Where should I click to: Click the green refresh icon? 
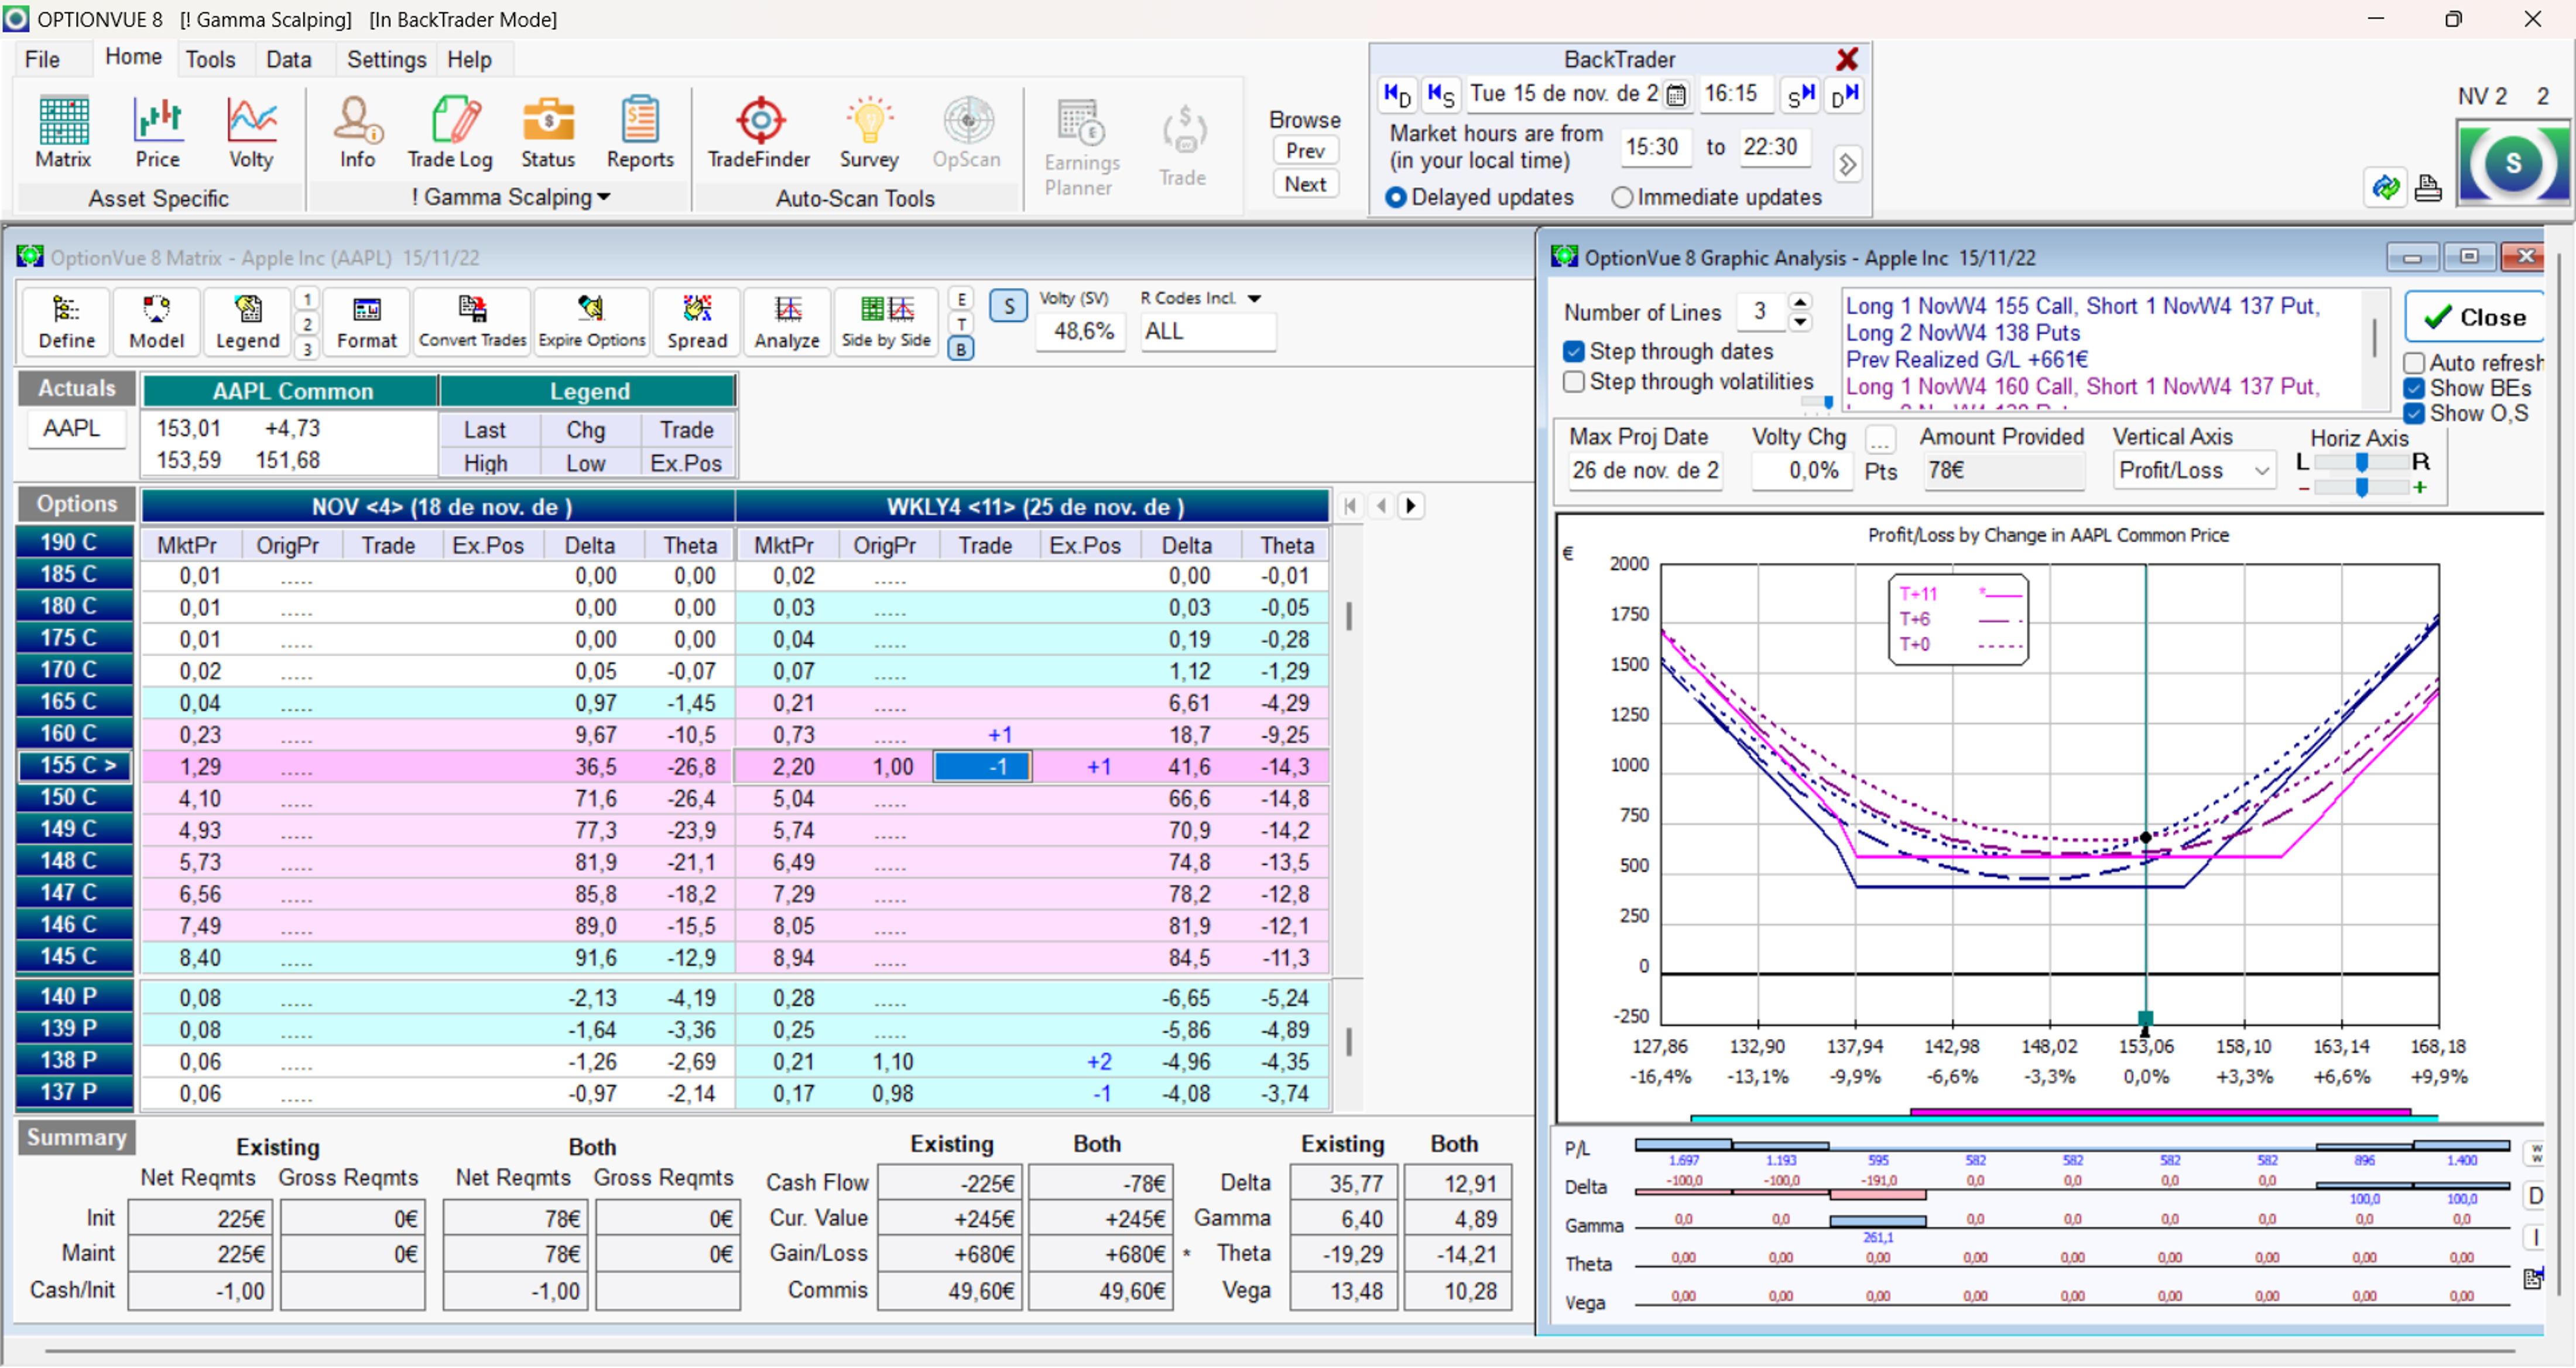(x=2386, y=187)
